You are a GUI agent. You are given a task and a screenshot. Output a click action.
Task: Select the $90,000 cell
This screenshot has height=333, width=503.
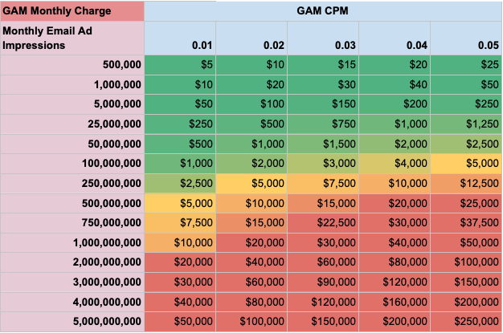(x=323, y=281)
